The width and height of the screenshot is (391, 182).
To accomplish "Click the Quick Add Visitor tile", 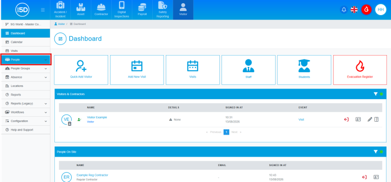I will click(81, 70).
